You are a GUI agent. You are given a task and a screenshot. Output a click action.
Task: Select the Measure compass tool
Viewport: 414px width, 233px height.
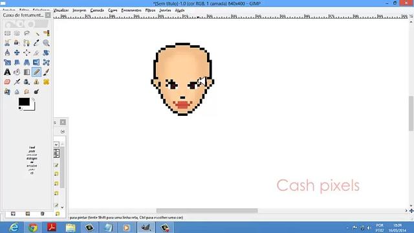pyautogui.click(x=7, y=52)
